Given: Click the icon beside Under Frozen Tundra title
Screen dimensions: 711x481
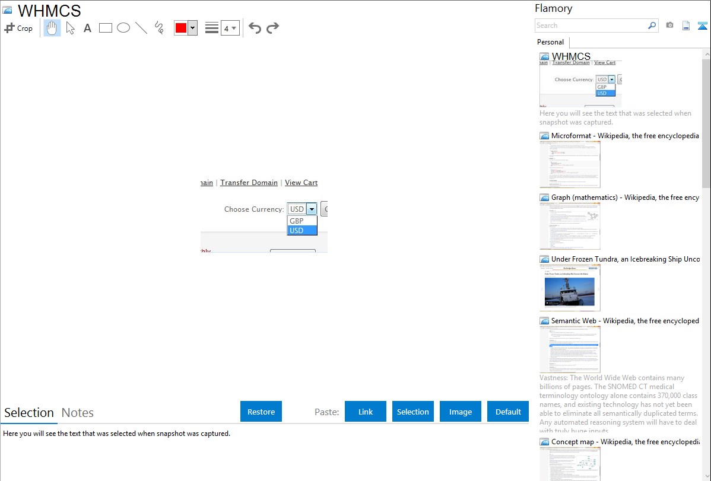Looking at the screenshot, I should coord(544,259).
